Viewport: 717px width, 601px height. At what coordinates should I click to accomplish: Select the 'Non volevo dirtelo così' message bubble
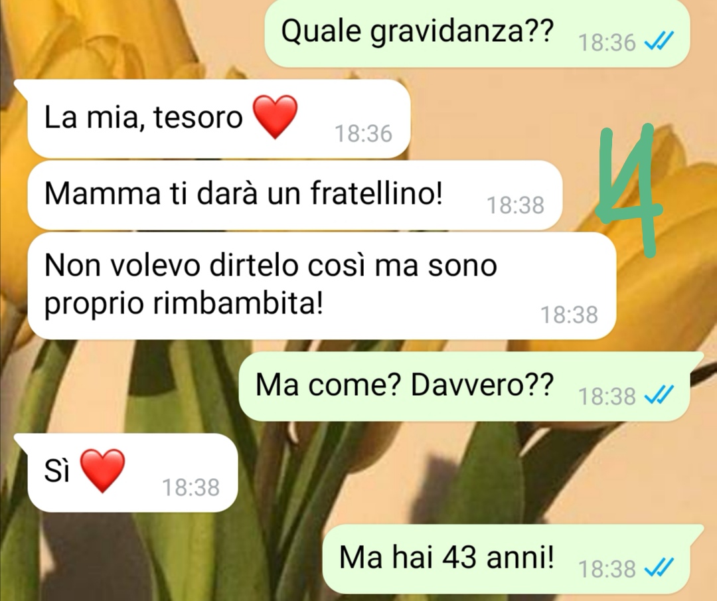click(x=321, y=286)
